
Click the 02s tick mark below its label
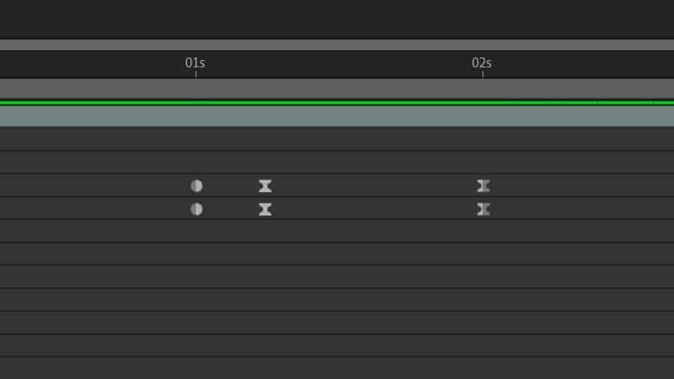483,75
